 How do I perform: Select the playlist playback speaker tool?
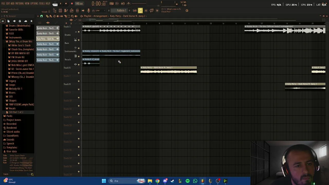(x=76, y=16)
